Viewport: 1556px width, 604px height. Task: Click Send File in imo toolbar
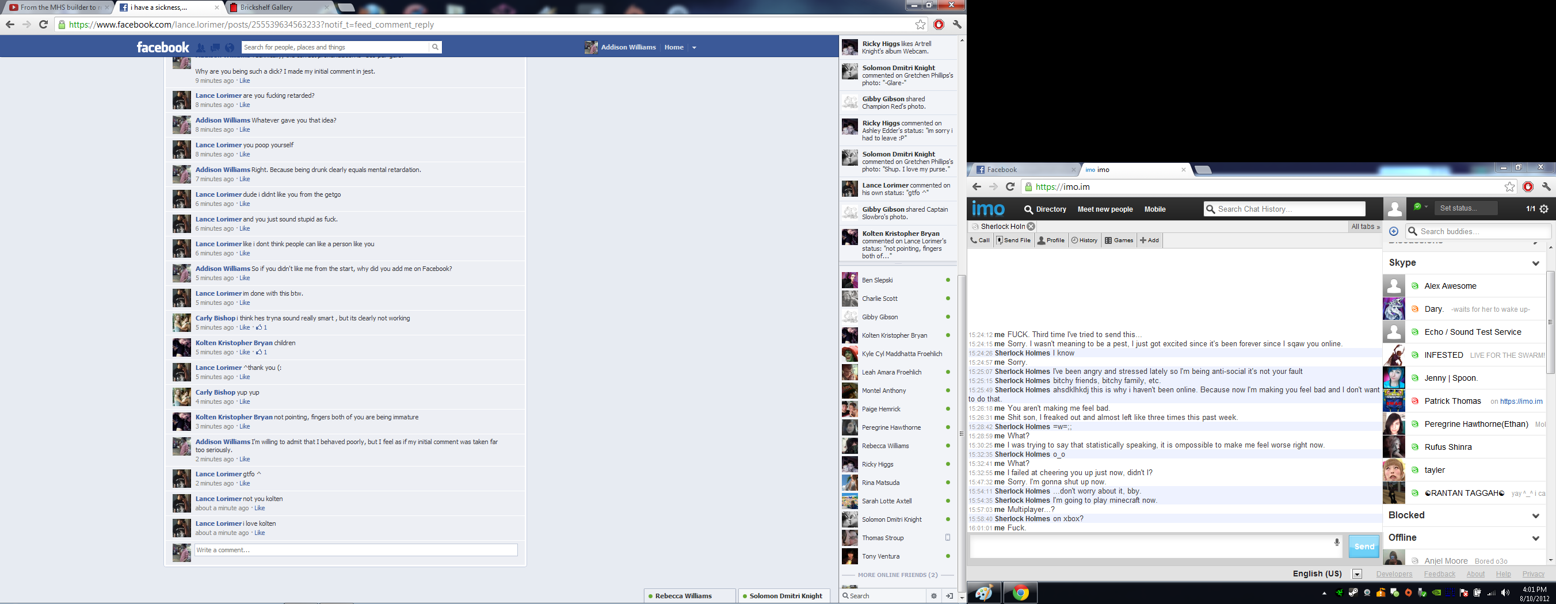coord(1013,240)
